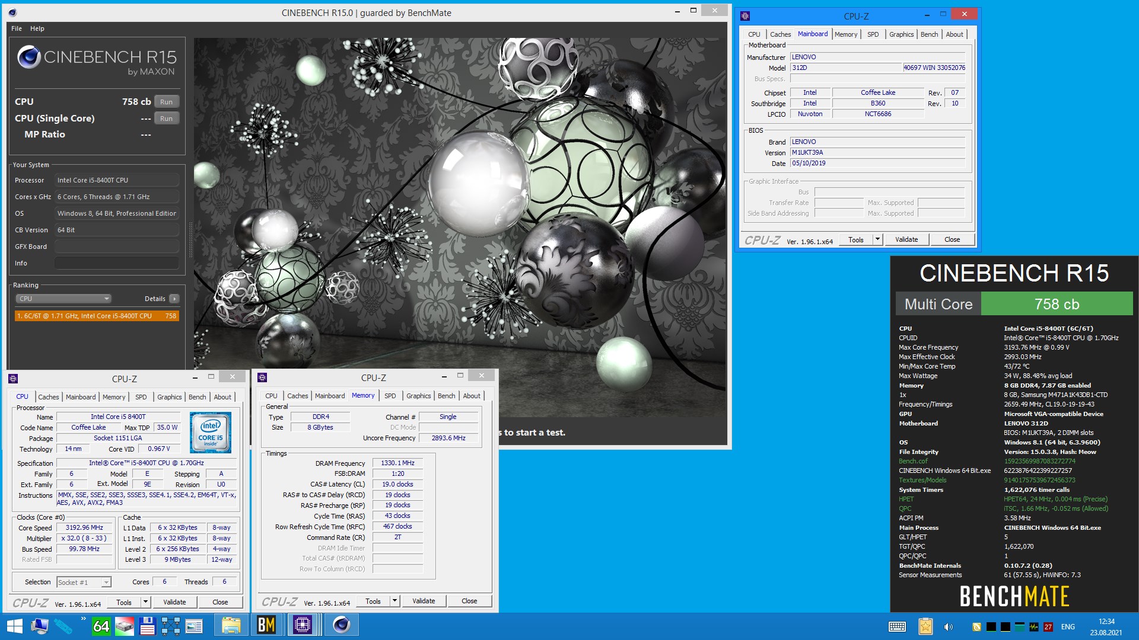Run the CPU Single Core benchmark
1139x640 pixels.
pyautogui.click(x=167, y=119)
